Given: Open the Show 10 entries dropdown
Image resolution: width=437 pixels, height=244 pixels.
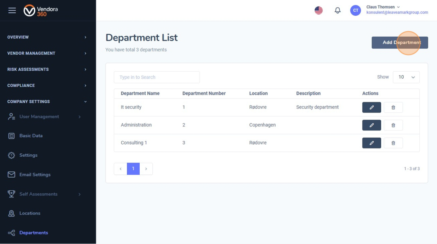Looking at the screenshot, I should [406, 77].
